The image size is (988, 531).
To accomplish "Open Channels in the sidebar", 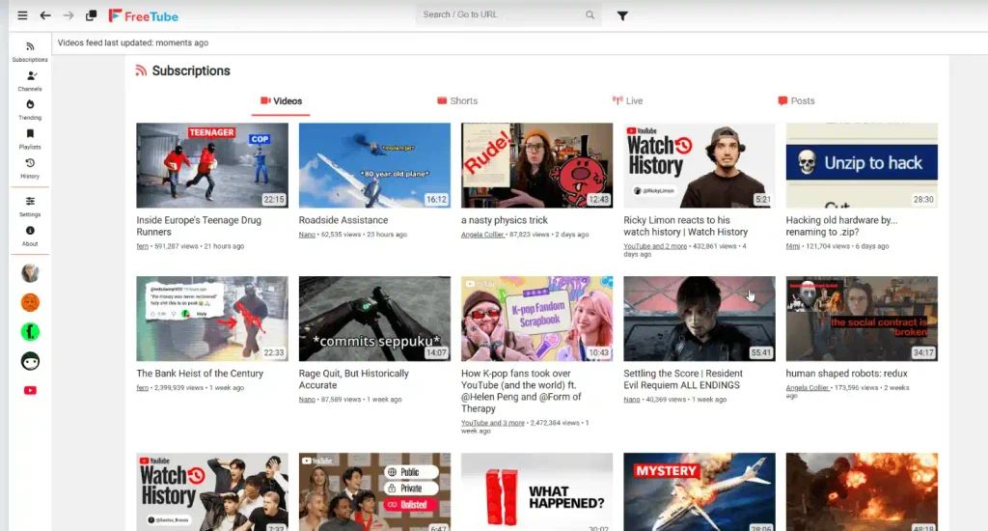I will [30, 81].
